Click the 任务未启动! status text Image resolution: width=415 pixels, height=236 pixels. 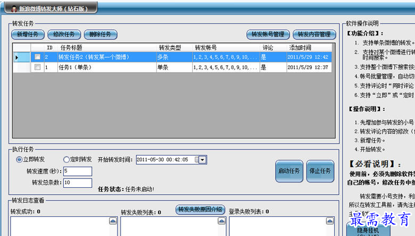click(140, 189)
